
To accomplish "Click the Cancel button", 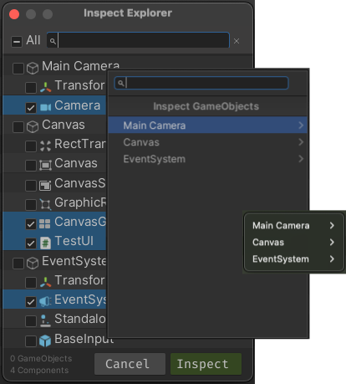I will (x=130, y=364).
